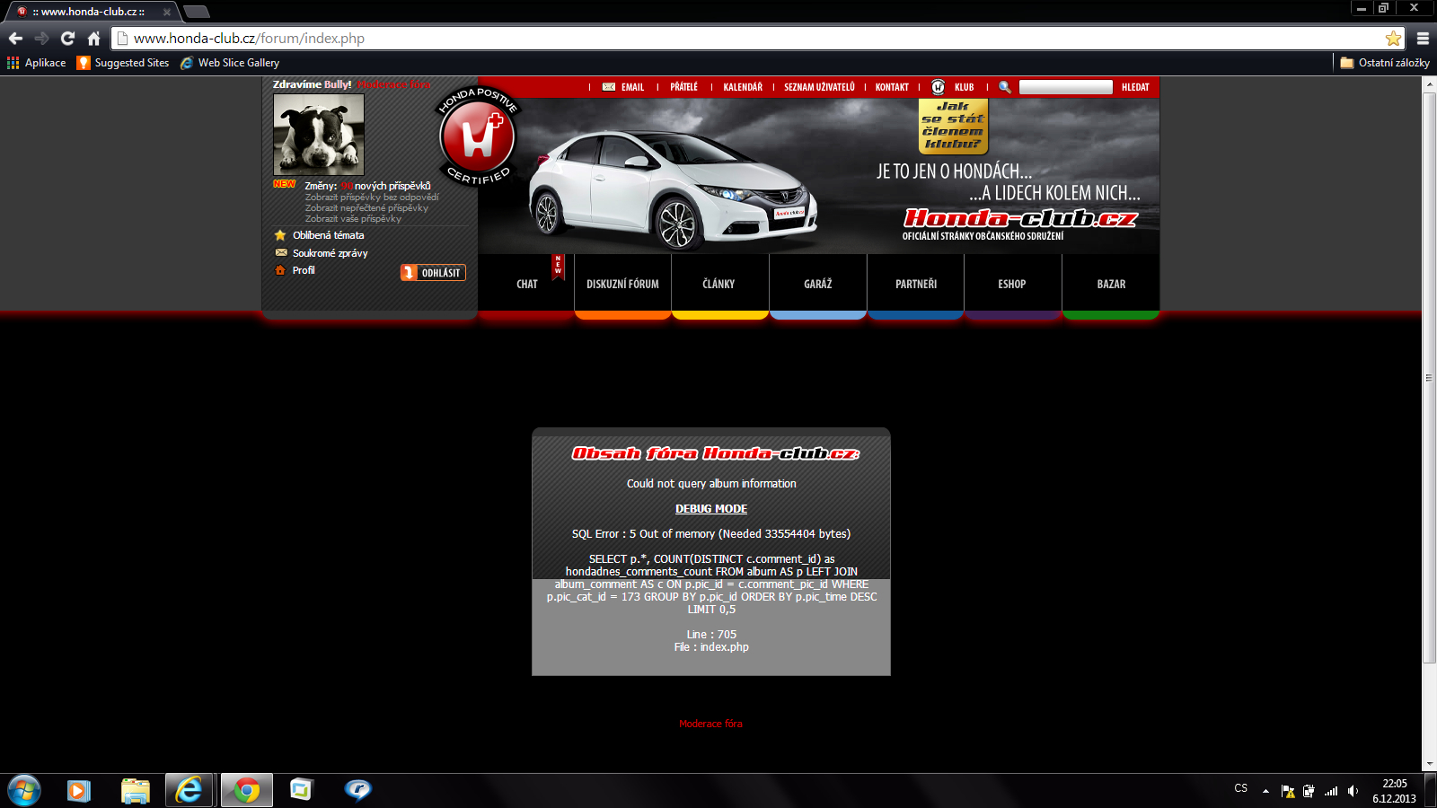Open Aplikace apps shortcut in bookmarks bar
Viewport: 1437px width, 808px height.
point(37,63)
